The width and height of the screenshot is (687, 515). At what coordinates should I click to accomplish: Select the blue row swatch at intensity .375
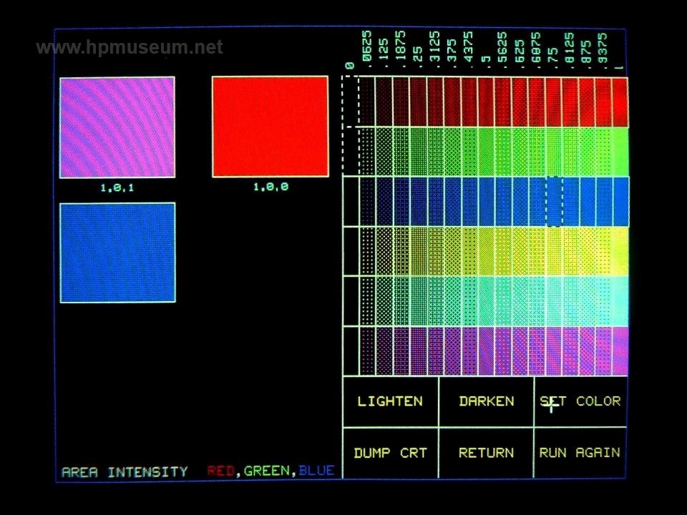[452, 202]
